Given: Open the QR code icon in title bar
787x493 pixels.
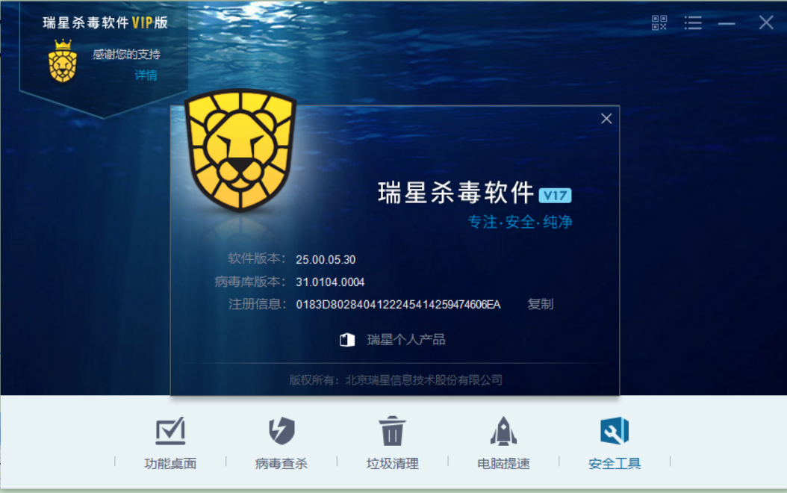Looking at the screenshot, I should click(659, 22).
